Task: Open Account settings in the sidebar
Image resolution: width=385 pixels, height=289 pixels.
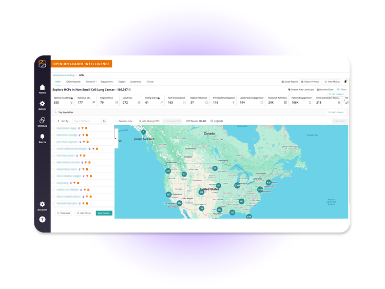Action: pyautogui.click(x=42, y=206)
